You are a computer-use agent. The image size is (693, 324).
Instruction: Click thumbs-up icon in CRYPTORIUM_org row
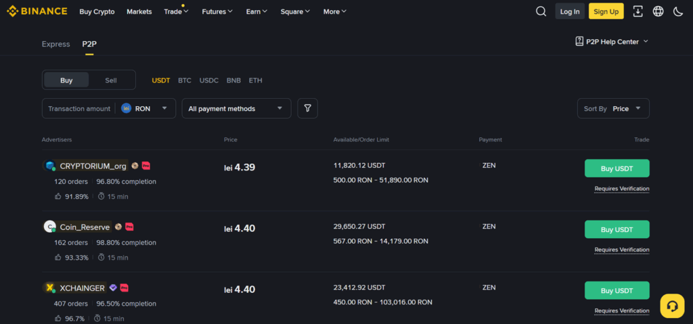(58, 196)
